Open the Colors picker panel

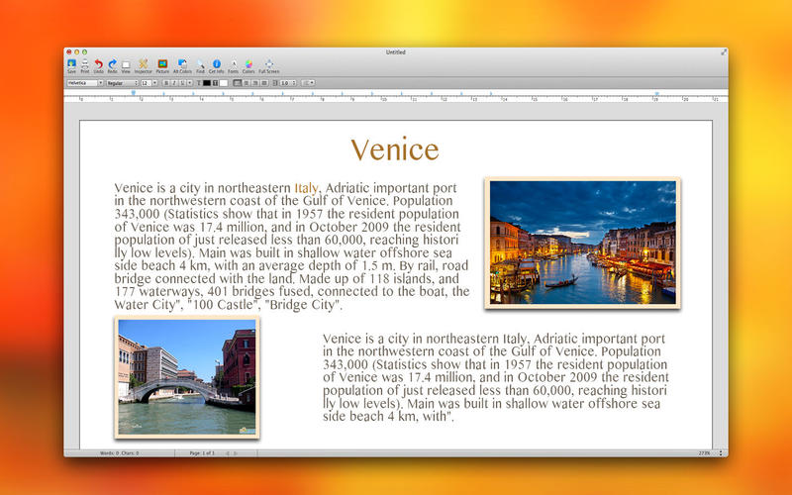tap(248, 64)
